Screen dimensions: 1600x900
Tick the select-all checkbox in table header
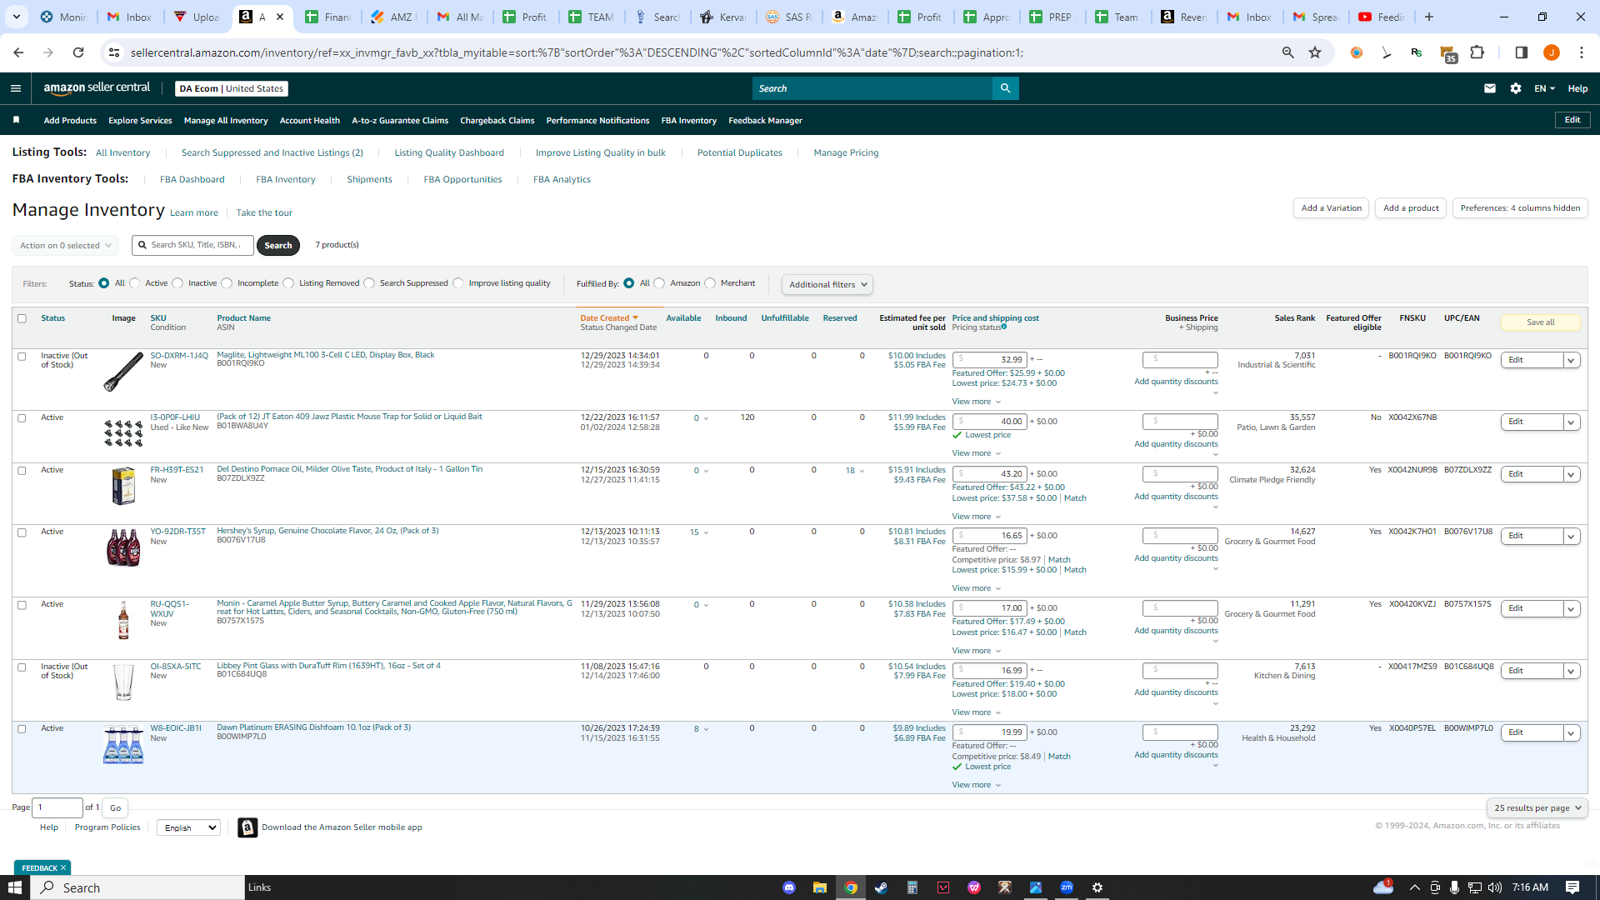pyautogui.click(x=22, y=318)
